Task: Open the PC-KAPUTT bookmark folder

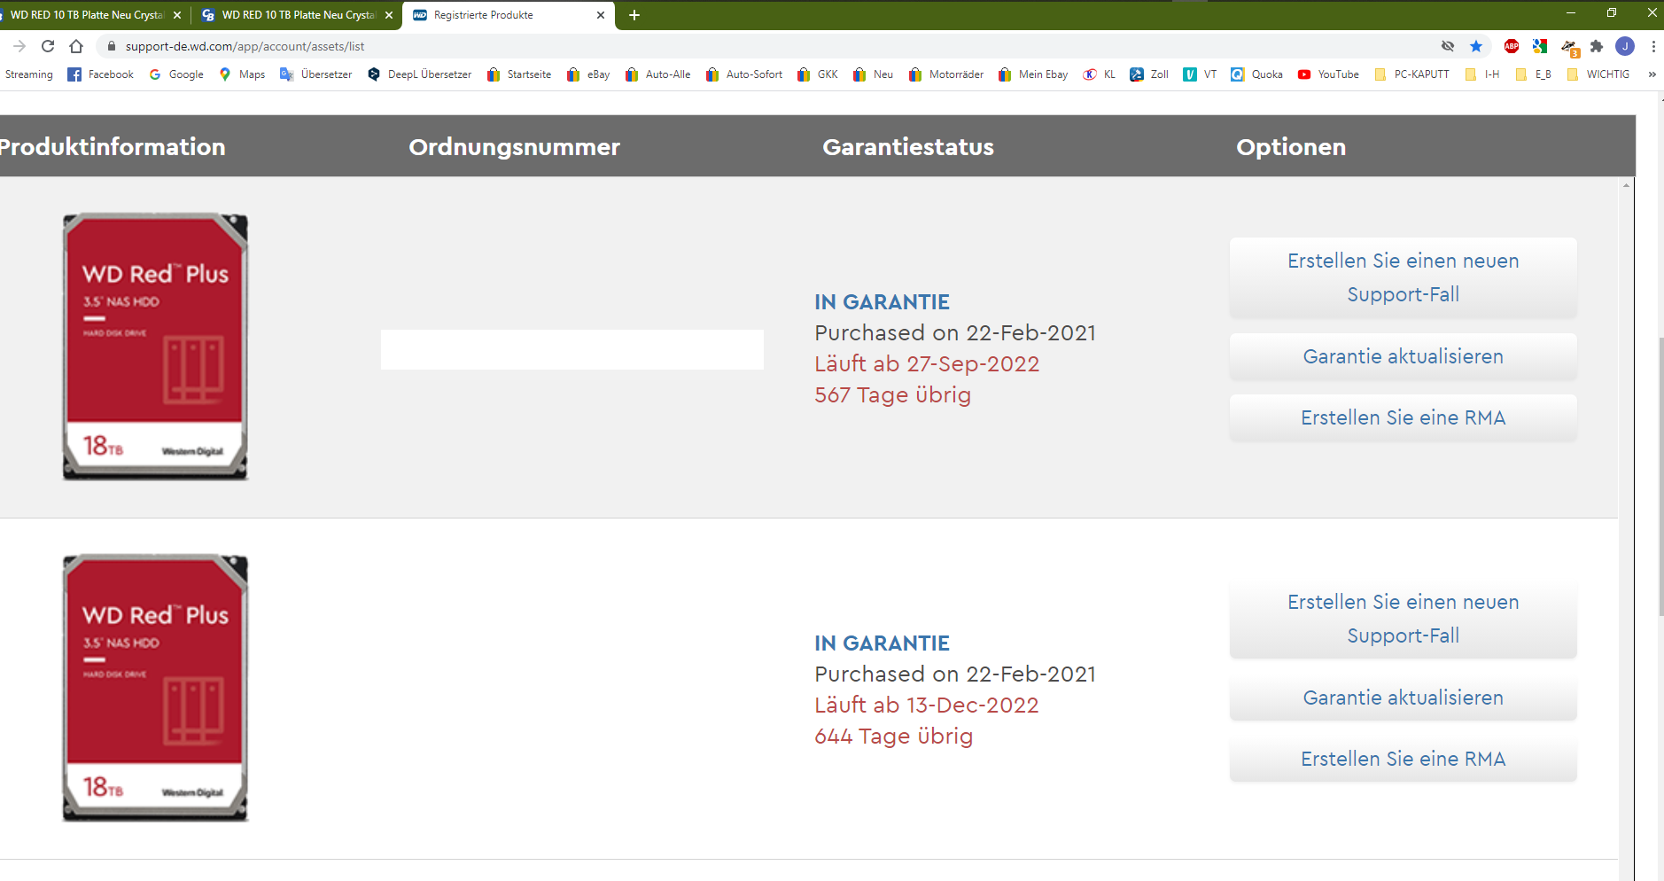Action: pyautogui.click(x=1411, y=74)
